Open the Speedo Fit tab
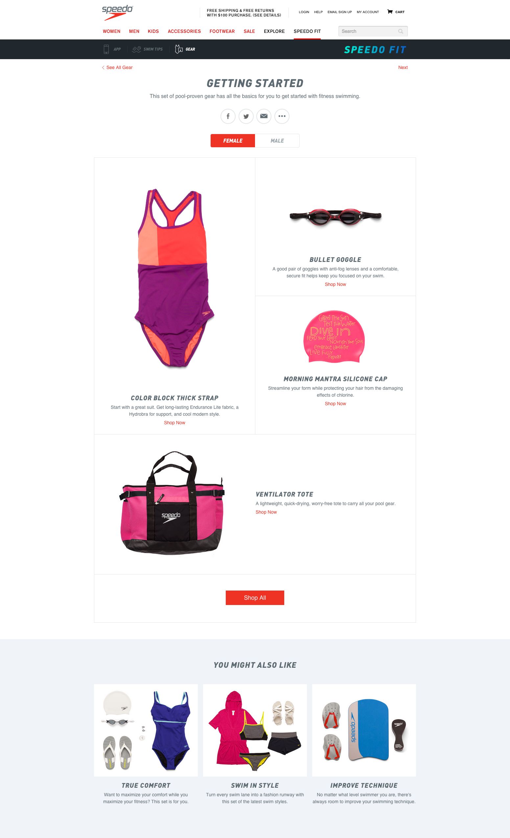 click(307, 31)
